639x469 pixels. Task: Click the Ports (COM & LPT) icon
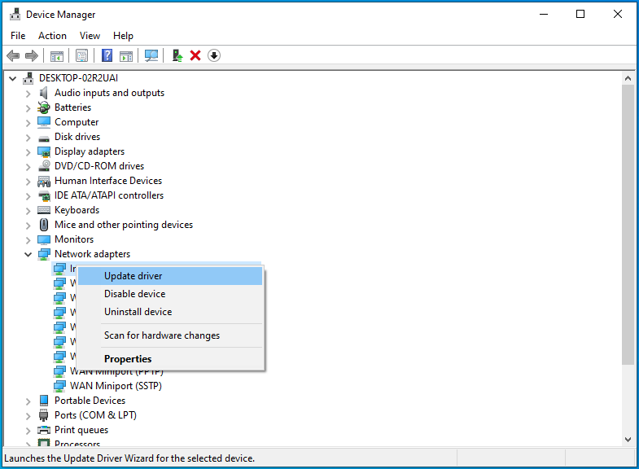(44, 415)
